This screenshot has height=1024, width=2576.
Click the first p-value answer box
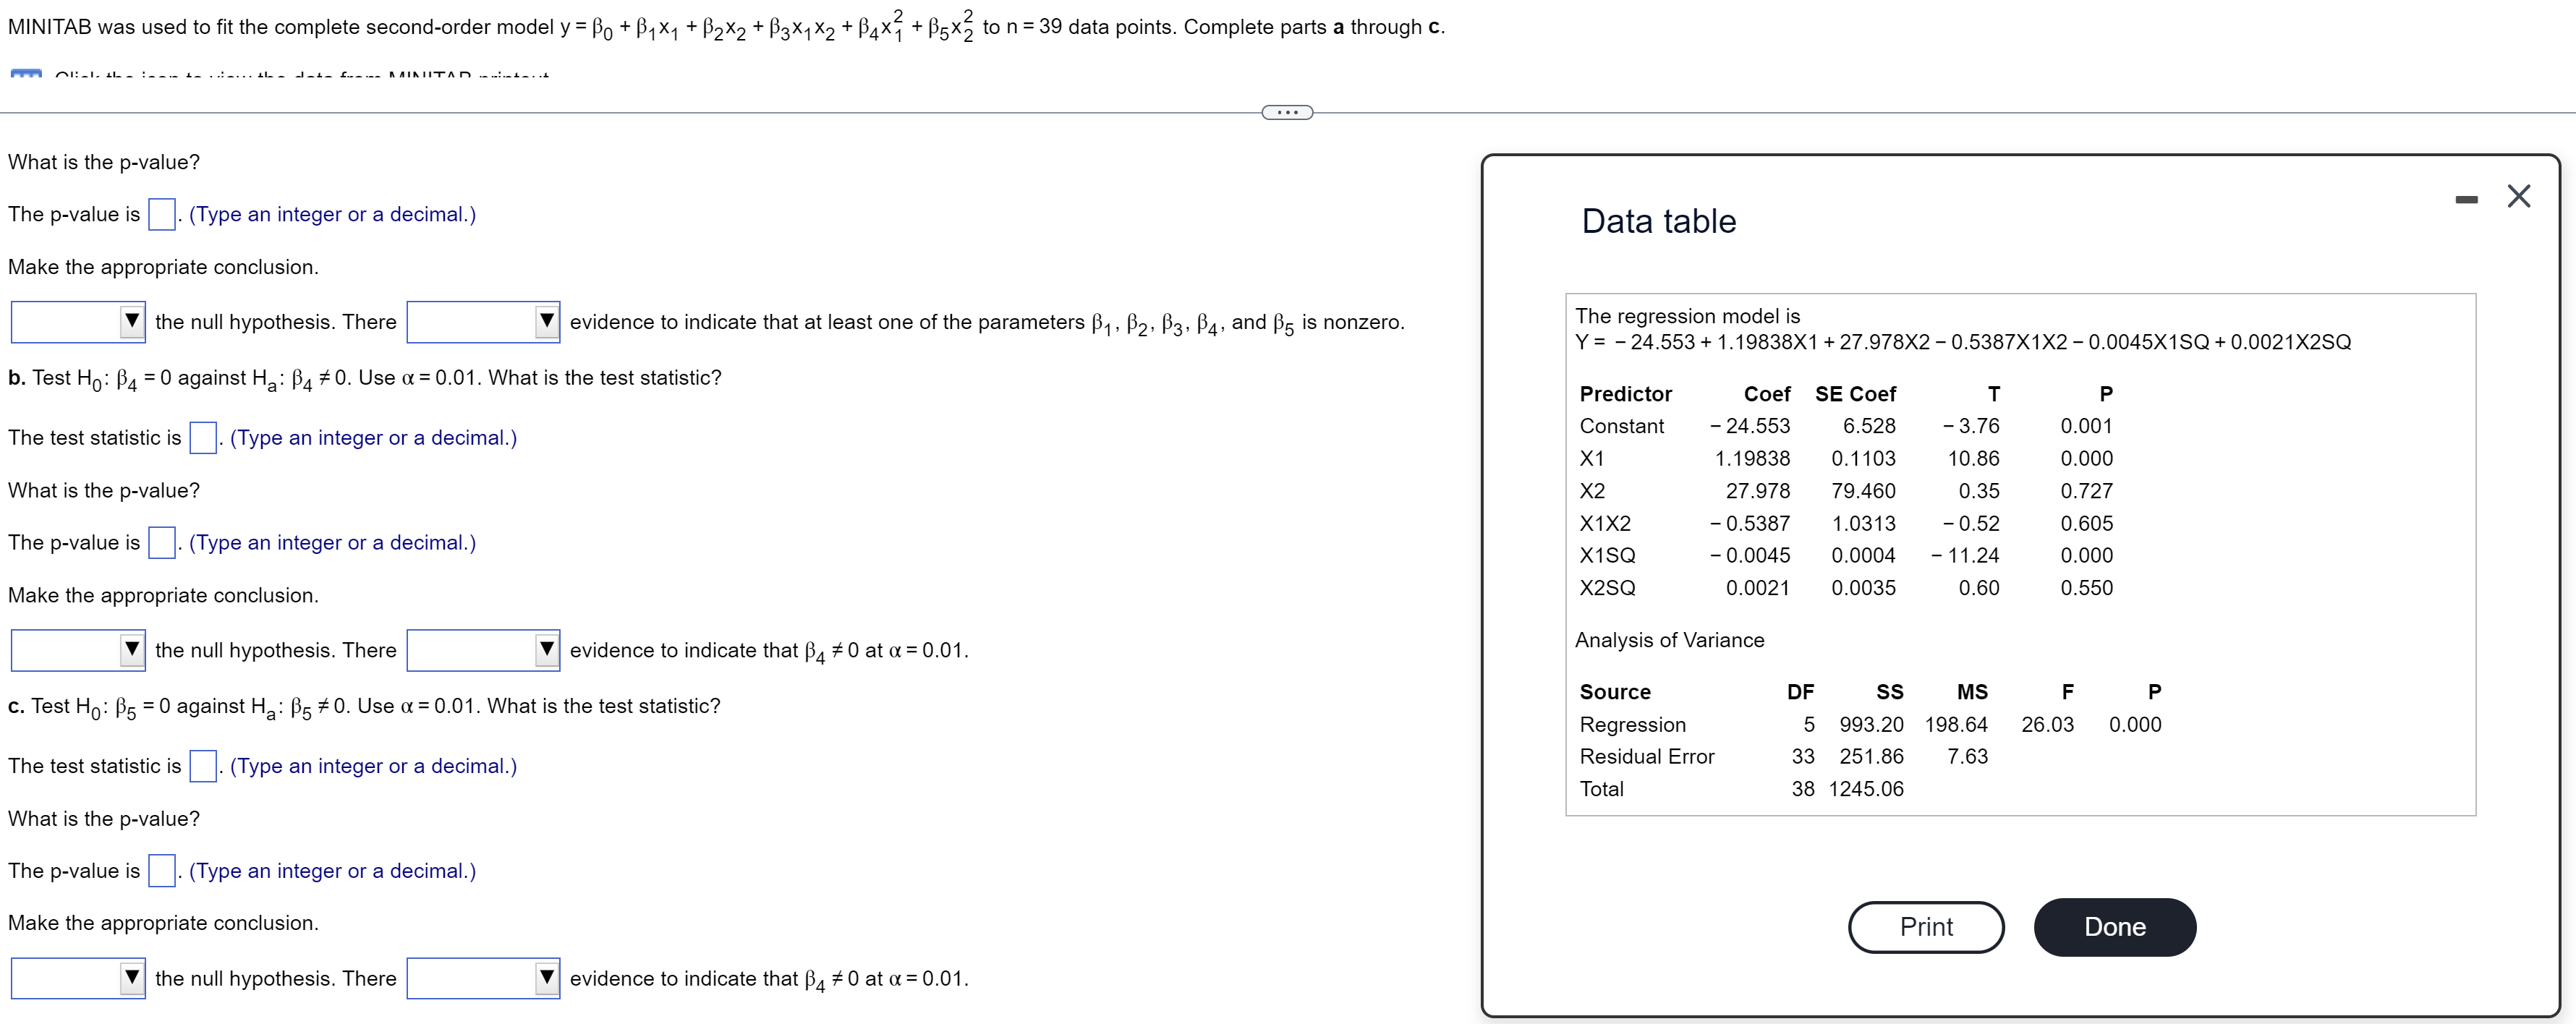(161, 214)
